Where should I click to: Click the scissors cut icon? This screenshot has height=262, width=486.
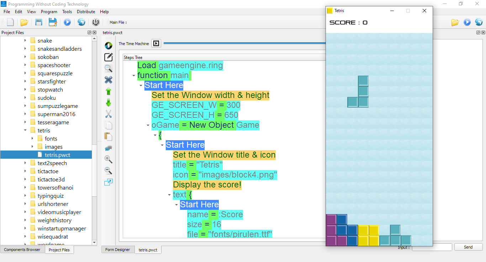point(109,114)
